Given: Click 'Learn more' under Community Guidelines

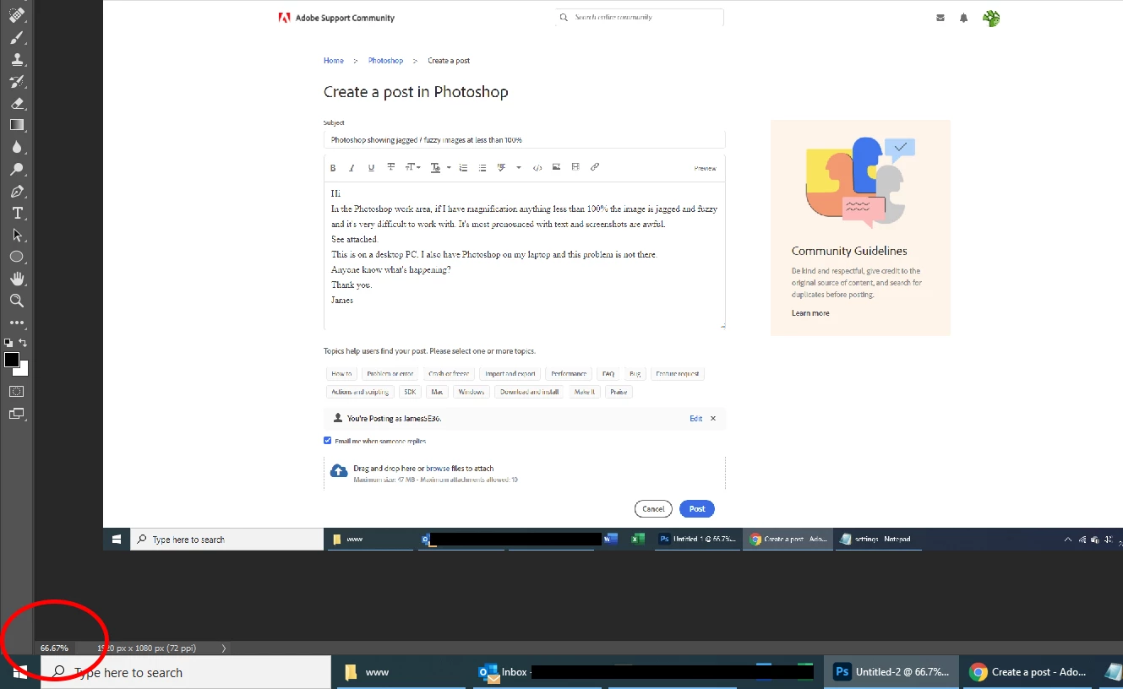Looking at the screenshot, I should (x=810, y=313).
